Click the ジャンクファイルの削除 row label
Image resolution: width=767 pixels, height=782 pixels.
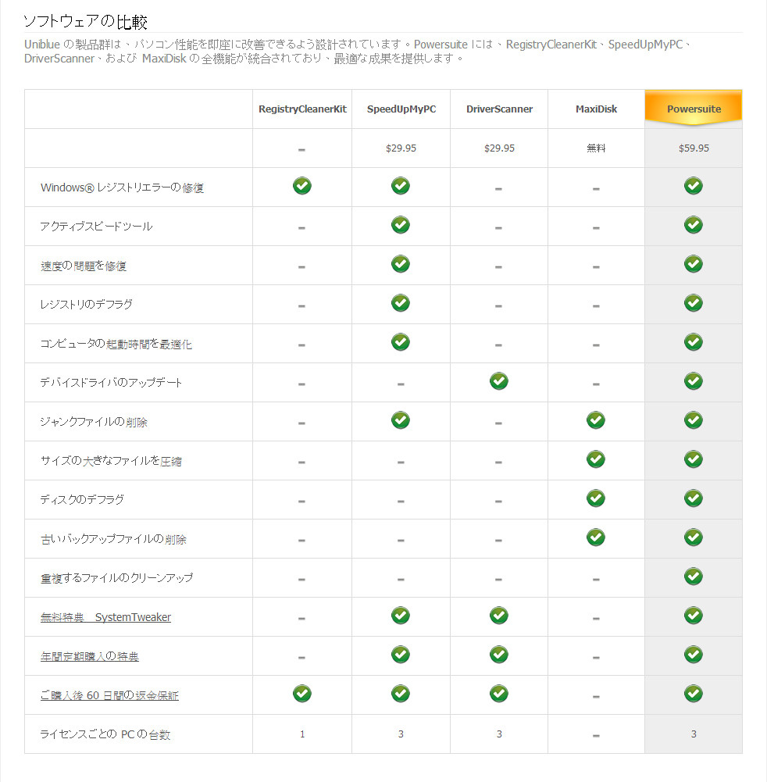coord(94,422)
